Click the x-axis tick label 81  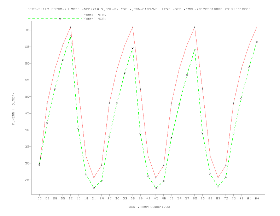[x=249, y=198]
